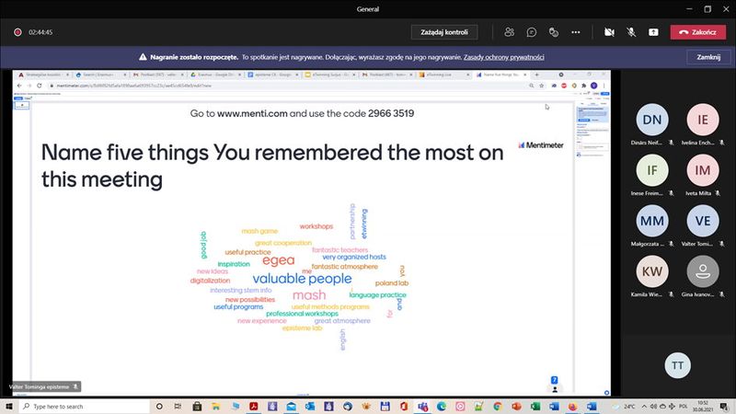Open the meeting chat icon
Viewport: 736px width, 414px height.
[x=532, y=32]
